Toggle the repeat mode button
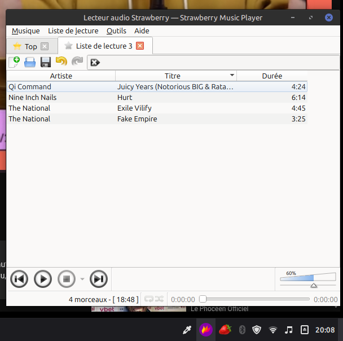 point(149,299)
